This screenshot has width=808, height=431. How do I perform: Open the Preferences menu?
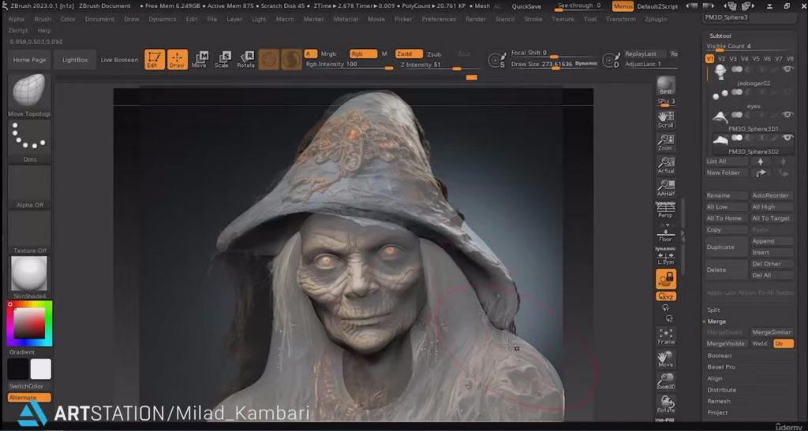(439, 19)
